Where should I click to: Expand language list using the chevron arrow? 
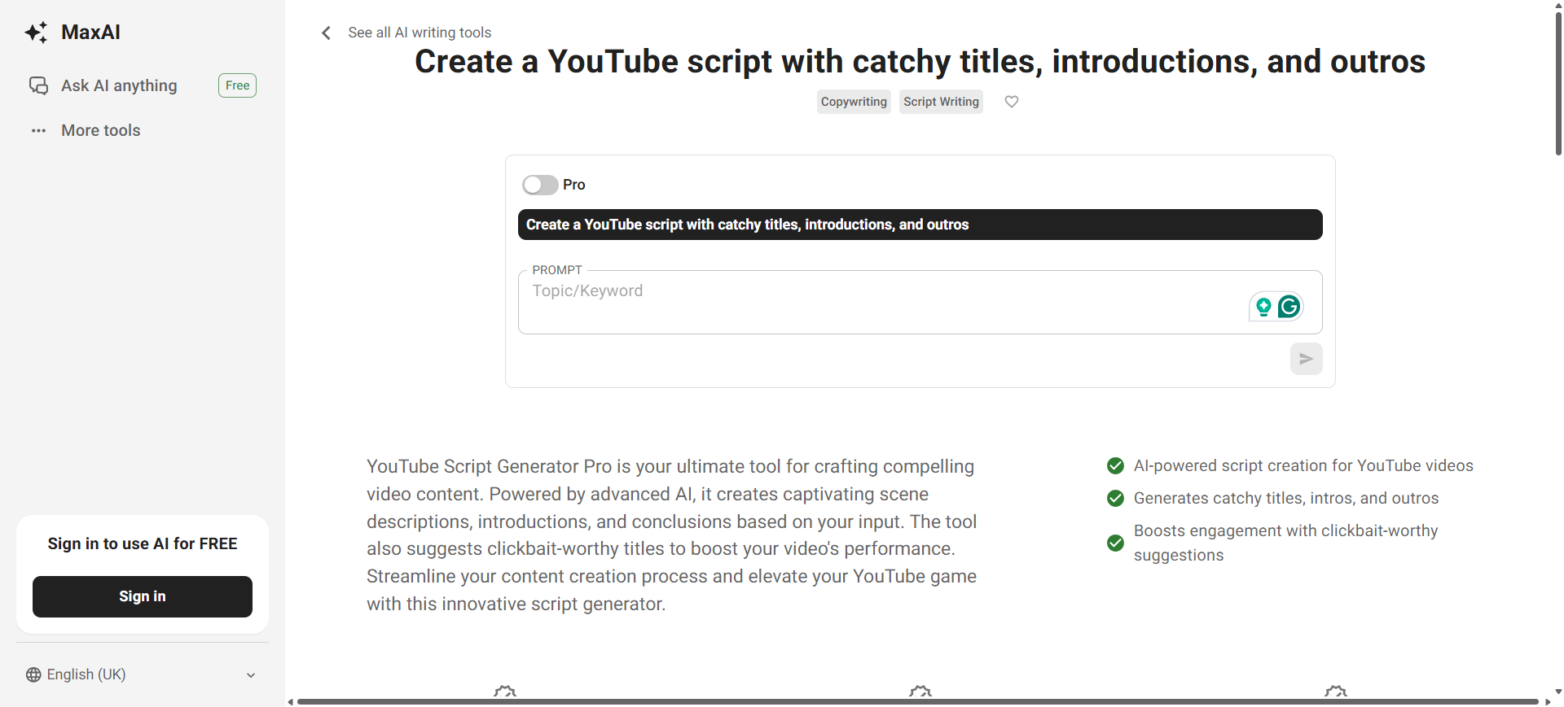point(251,675)
